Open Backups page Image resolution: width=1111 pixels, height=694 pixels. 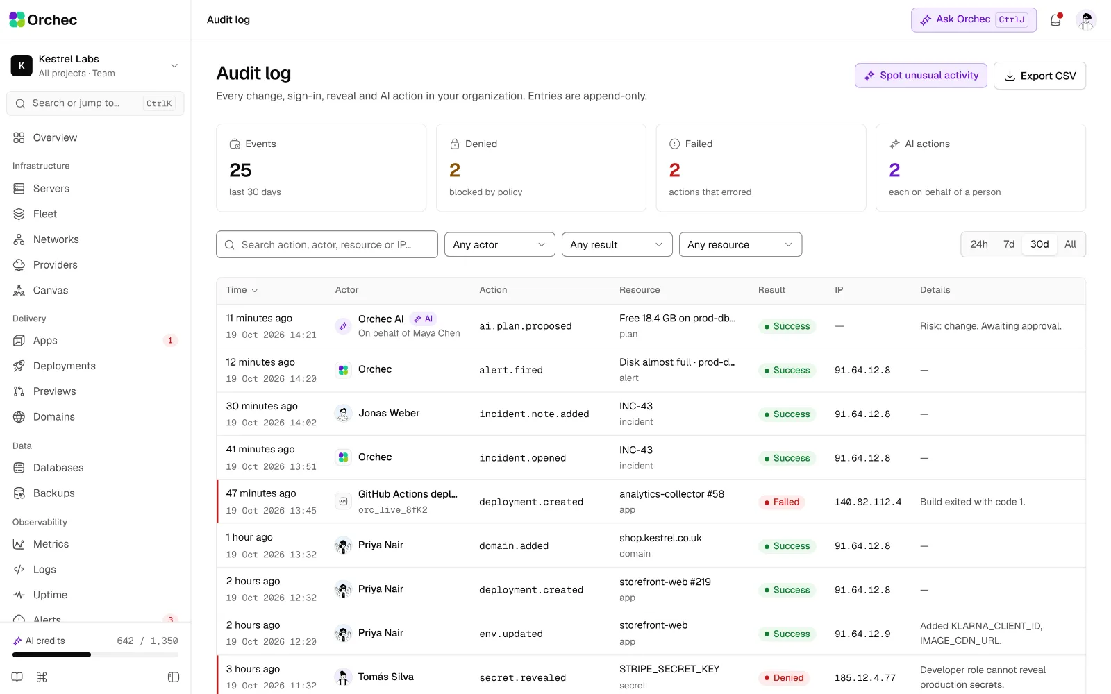click(x=95, y=493)
